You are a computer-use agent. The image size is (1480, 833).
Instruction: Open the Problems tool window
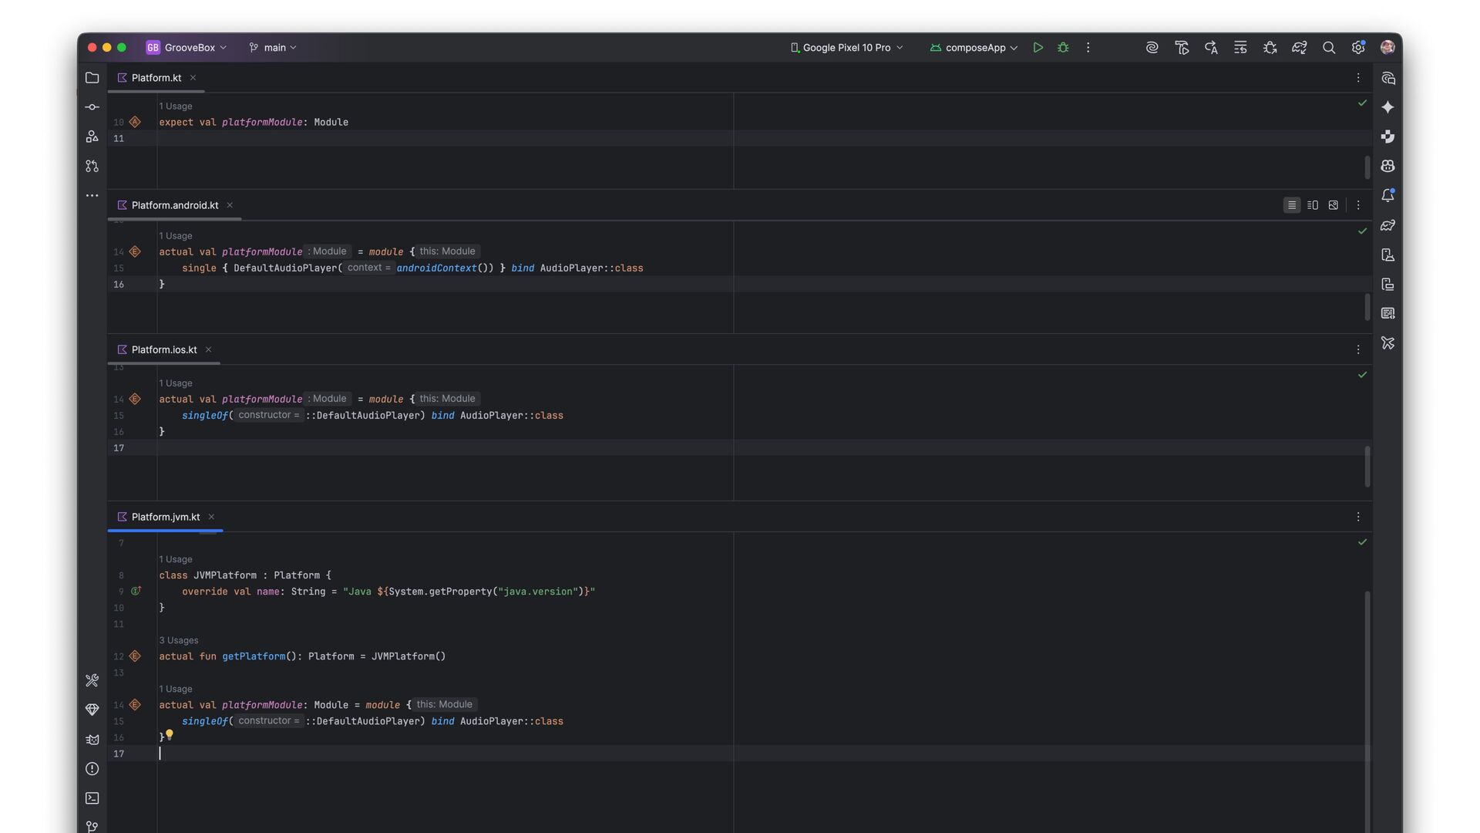(x=92, y=769)
